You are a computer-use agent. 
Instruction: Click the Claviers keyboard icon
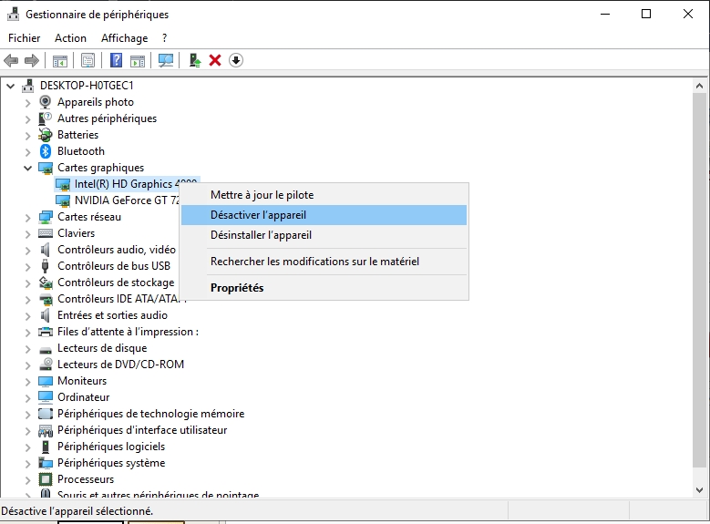coord(46,233)
